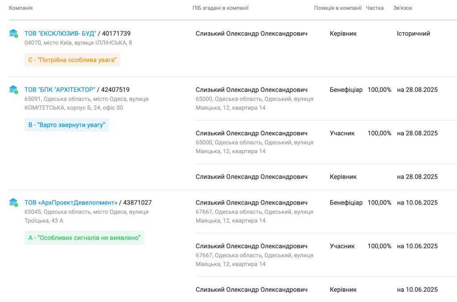Select the "Компанія" column header

coord(21,8)
